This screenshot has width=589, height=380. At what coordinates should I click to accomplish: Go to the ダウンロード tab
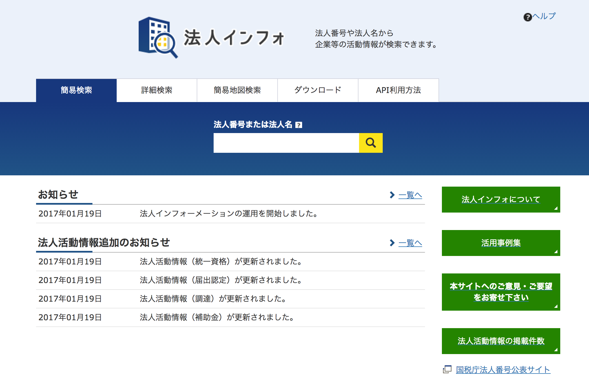318,90
